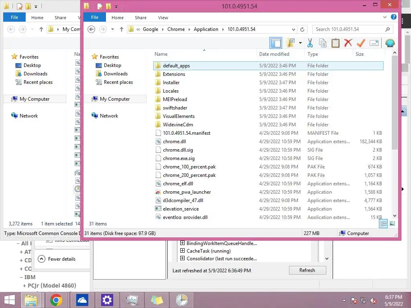Screen dimensions: 411x308
Task: Select the Extensions folder
Action: (268, 74)
